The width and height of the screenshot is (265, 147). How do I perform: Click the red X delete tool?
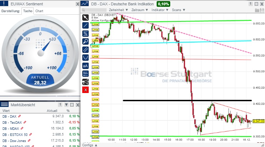click(x=85, y=90)
